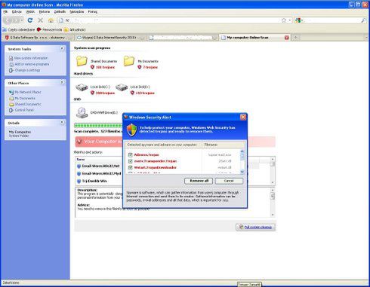Click the My Network Places icon
This screenshot has width=370, height=287.
pyautogui.click(x=11, y=92)
